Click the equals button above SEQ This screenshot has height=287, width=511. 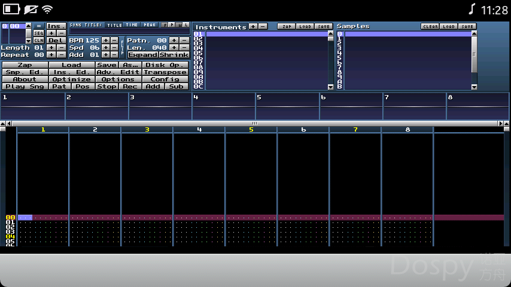pyautogui.click(x=39, y=26)
